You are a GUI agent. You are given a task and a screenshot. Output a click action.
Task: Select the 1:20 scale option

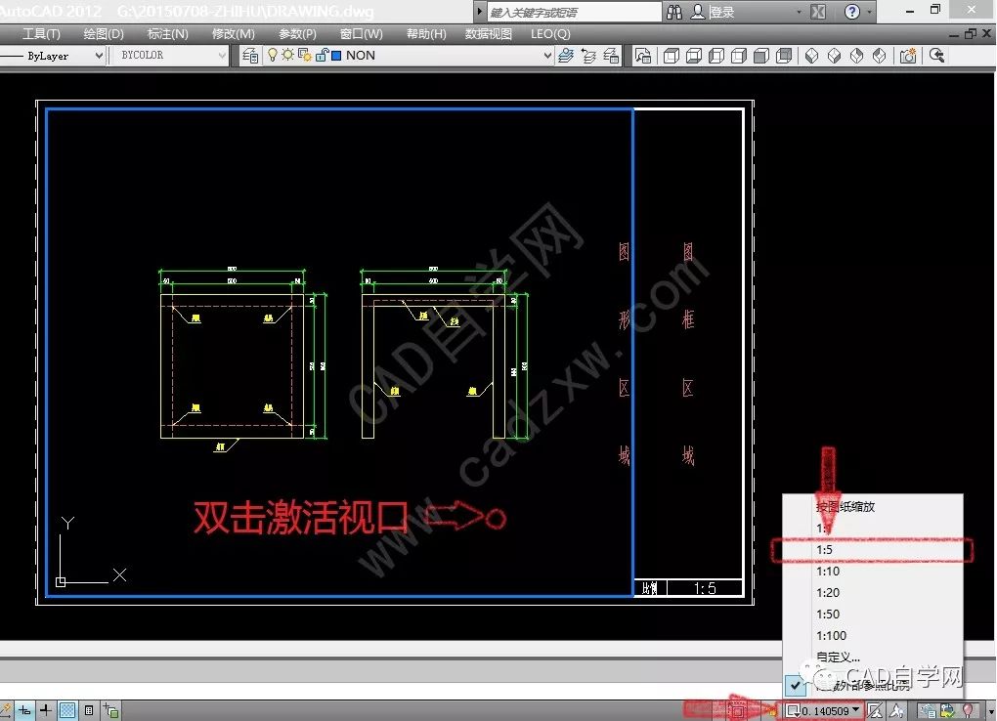point(872,593)
